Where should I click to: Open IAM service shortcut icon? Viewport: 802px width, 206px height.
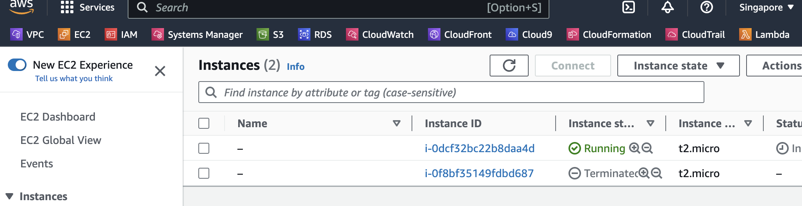pyautogui.click(x=111, y=34)
